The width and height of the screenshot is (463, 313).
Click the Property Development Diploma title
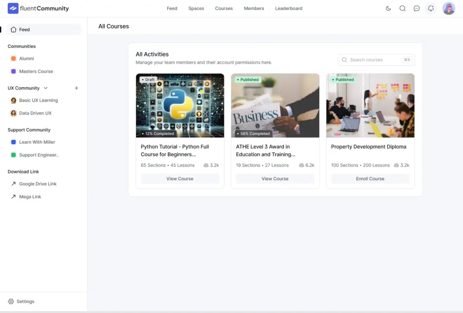click(369, 147)
